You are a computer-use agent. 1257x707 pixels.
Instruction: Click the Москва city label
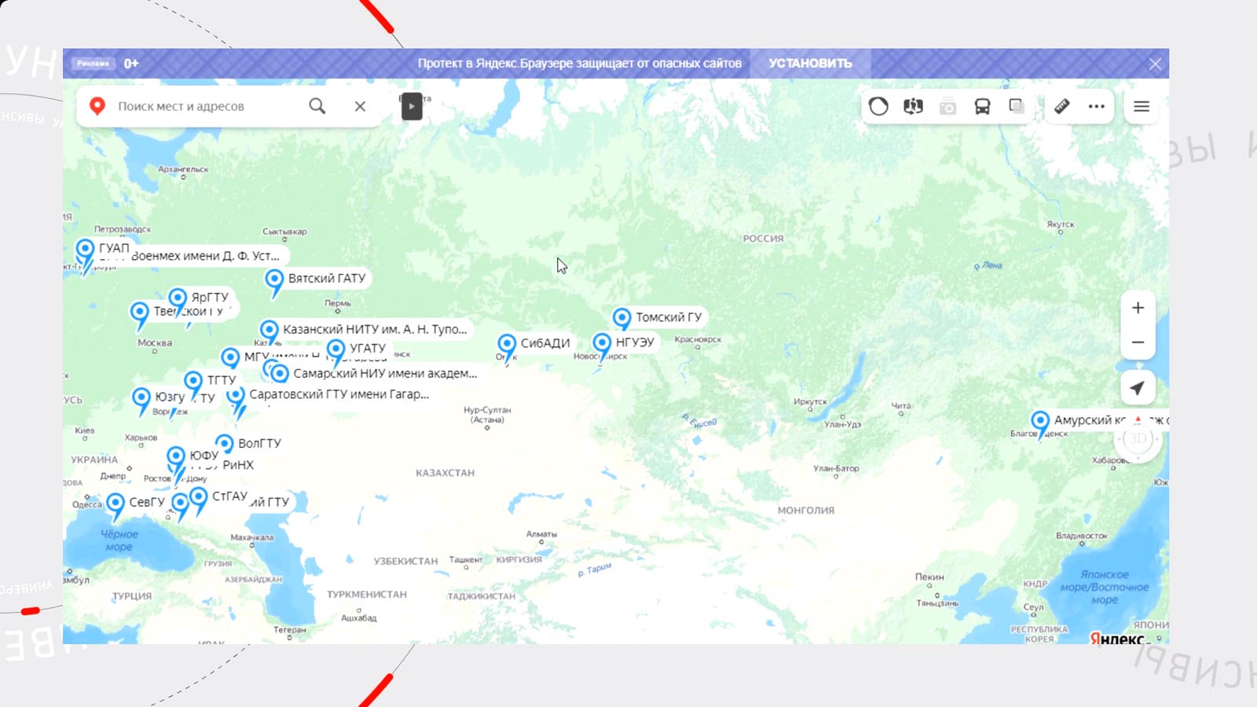point(155,343)
